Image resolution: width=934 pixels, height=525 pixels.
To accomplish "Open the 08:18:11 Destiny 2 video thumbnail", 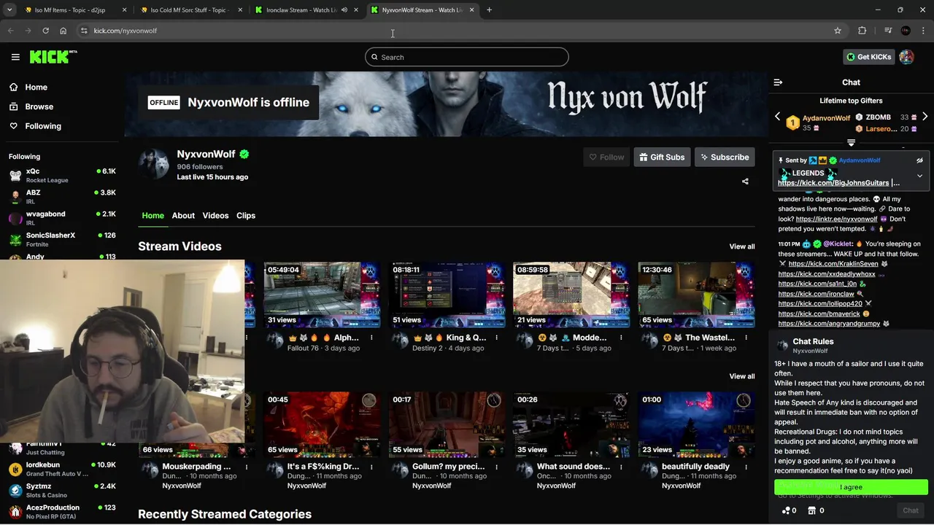I will tap(447, 295).
